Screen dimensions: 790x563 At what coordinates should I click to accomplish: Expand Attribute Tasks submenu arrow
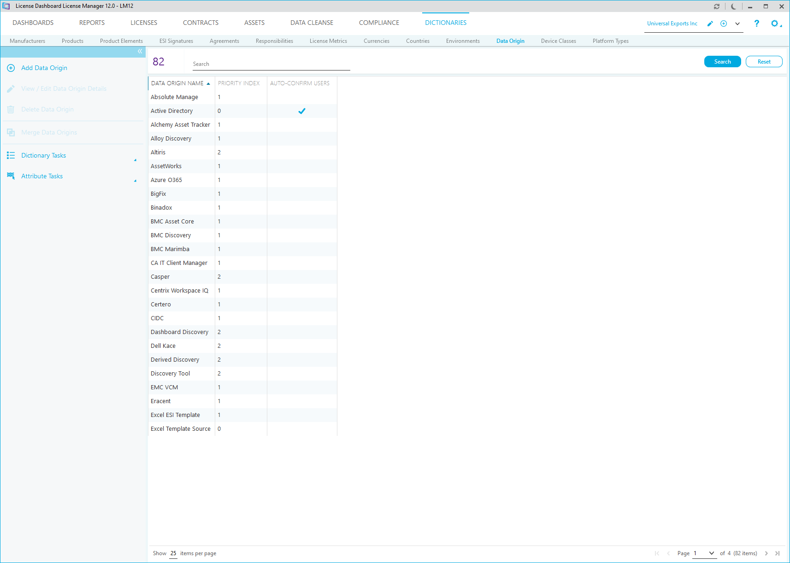[135, 181]
